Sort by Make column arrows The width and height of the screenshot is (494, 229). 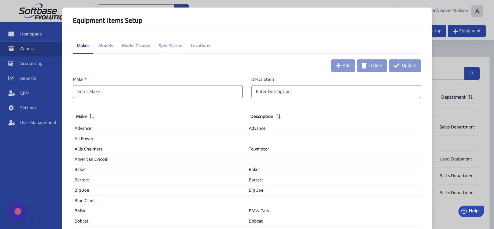[x=92, y=116]
